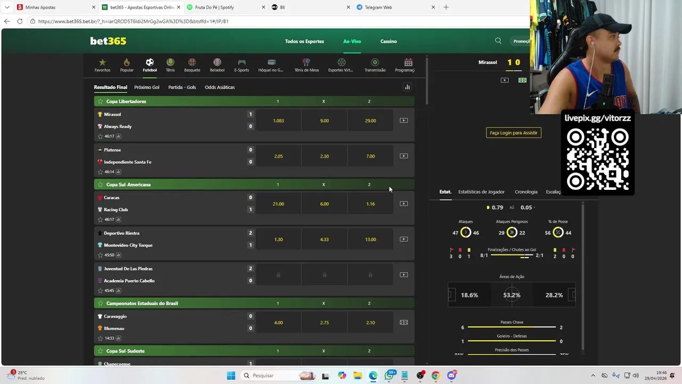Switch to video stream icon in match panel

tap(505, 80)
